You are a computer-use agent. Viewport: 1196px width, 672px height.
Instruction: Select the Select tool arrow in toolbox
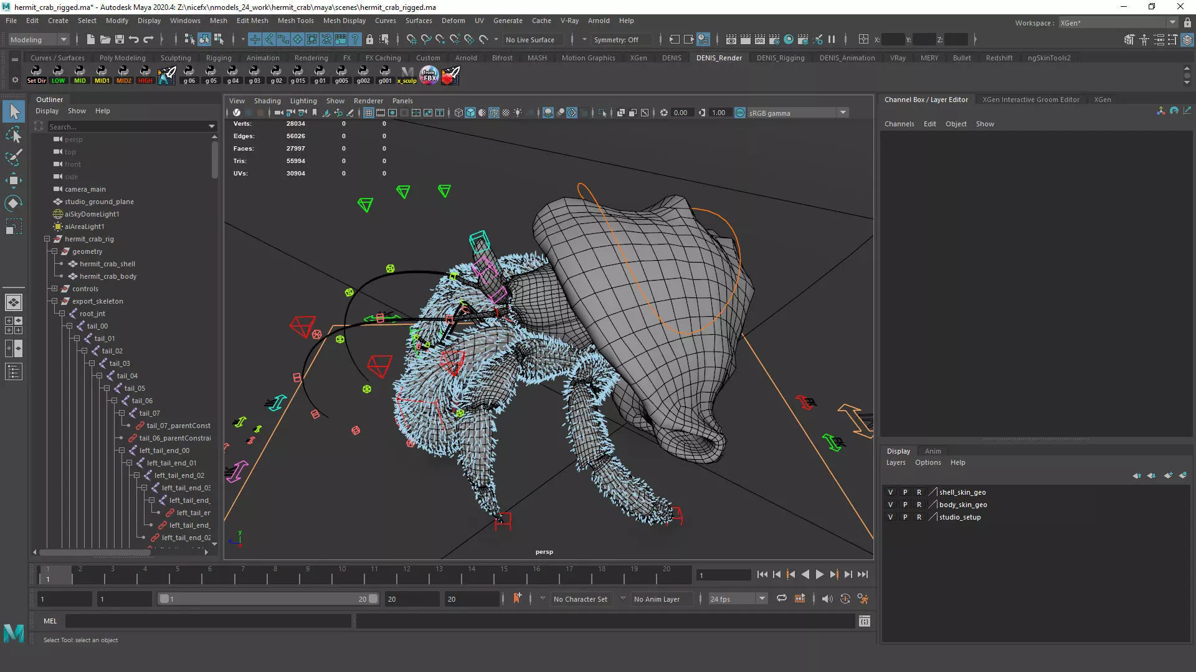[14, 112]
